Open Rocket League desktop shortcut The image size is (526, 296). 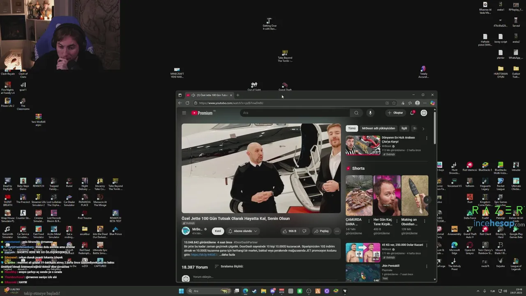[501, 184]
